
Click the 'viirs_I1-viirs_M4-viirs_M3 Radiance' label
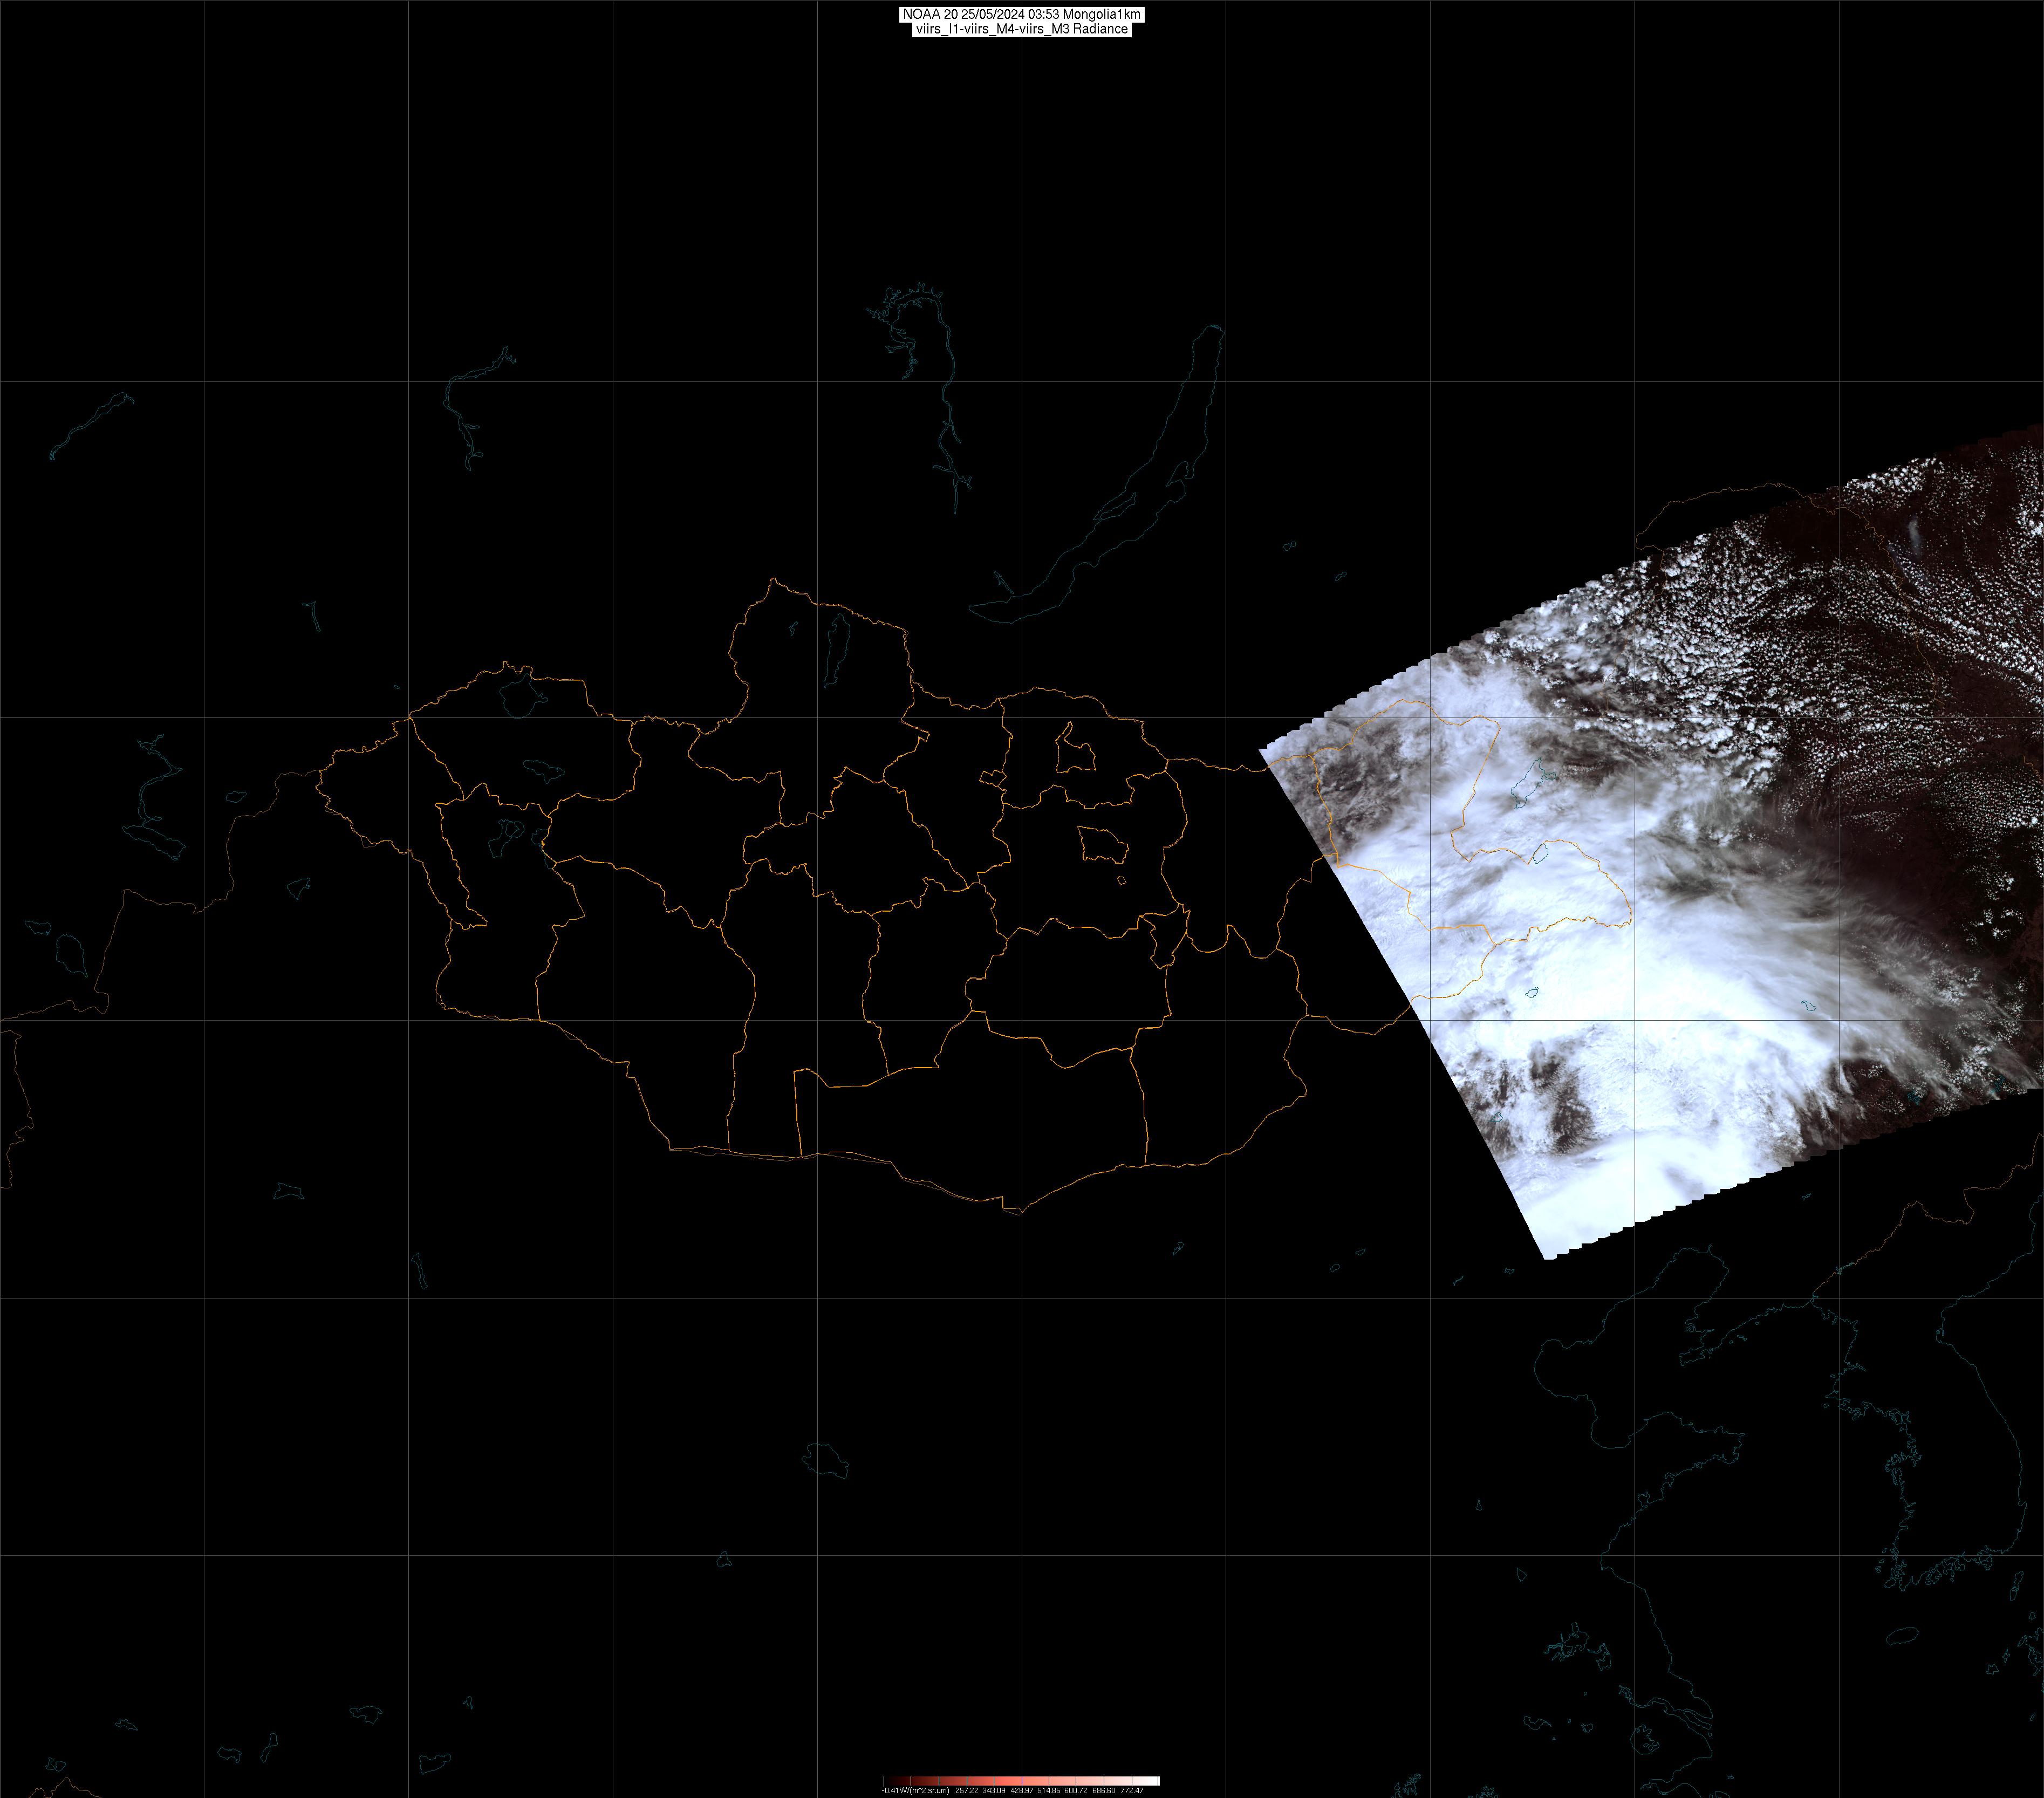click(x=1021, y=29)
